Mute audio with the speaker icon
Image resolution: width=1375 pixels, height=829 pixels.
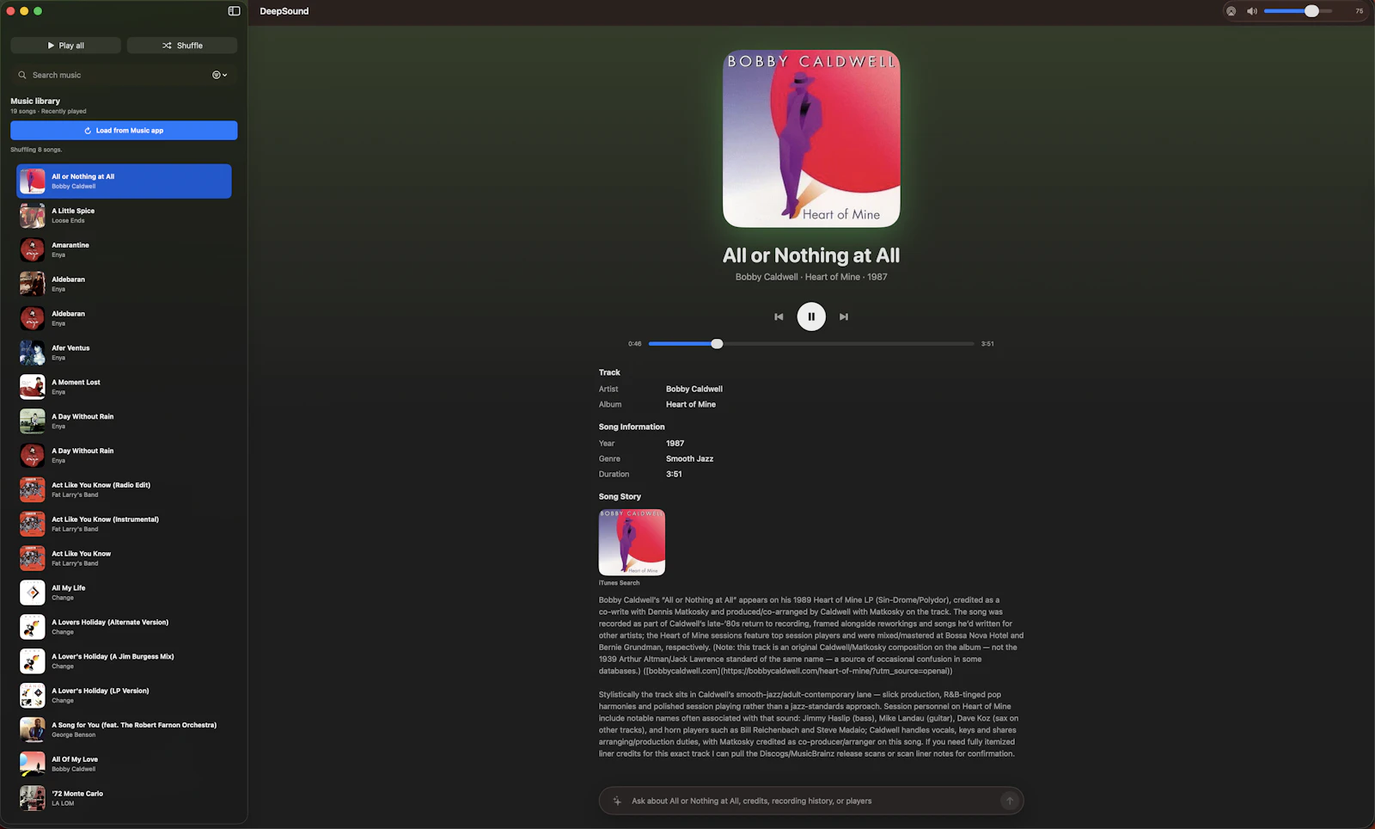[1252, 11]
